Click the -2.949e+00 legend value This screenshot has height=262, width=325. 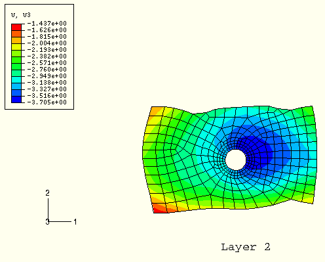coord(47,76)
